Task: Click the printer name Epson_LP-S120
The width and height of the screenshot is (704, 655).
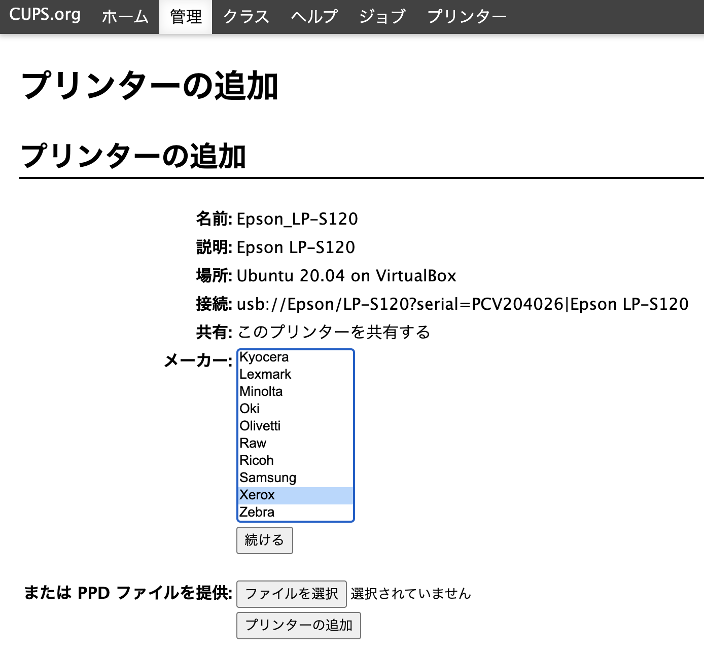Action: click(x=297, y=219)
